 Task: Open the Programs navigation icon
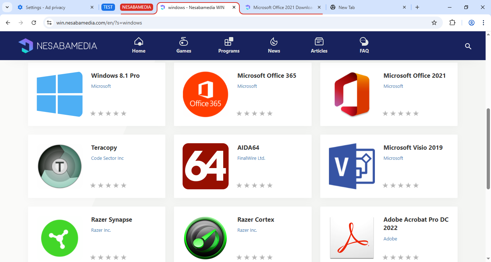pos(229,41)
